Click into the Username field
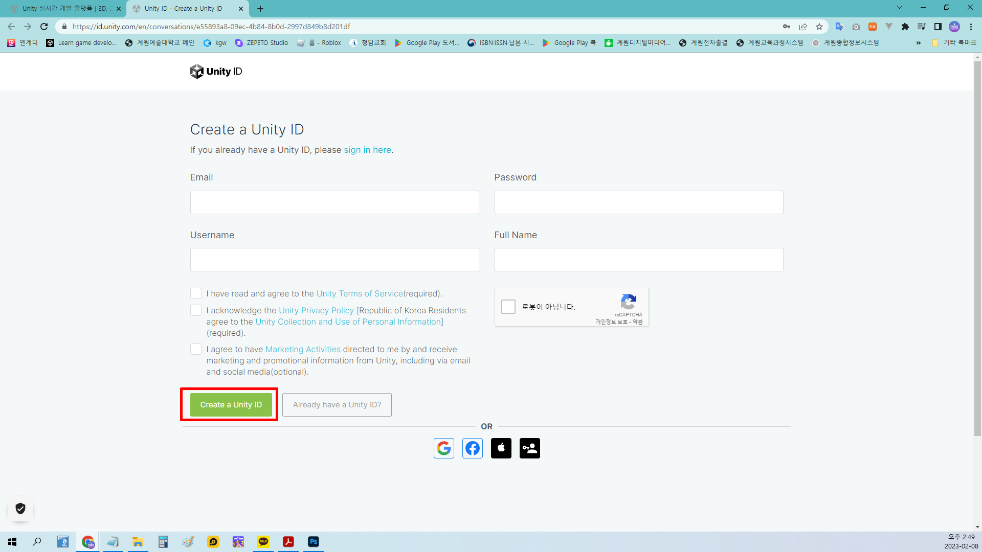 [x=334, y=260]
